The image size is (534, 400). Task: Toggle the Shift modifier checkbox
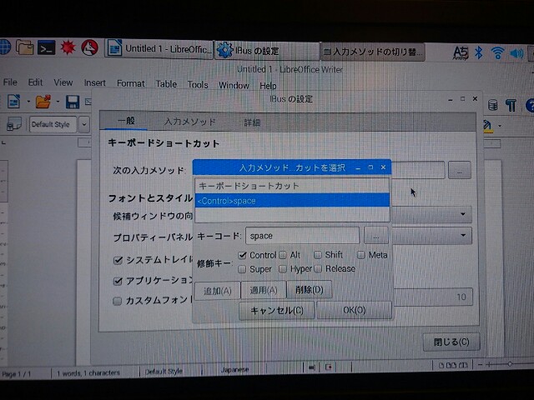tap(317, 255)
